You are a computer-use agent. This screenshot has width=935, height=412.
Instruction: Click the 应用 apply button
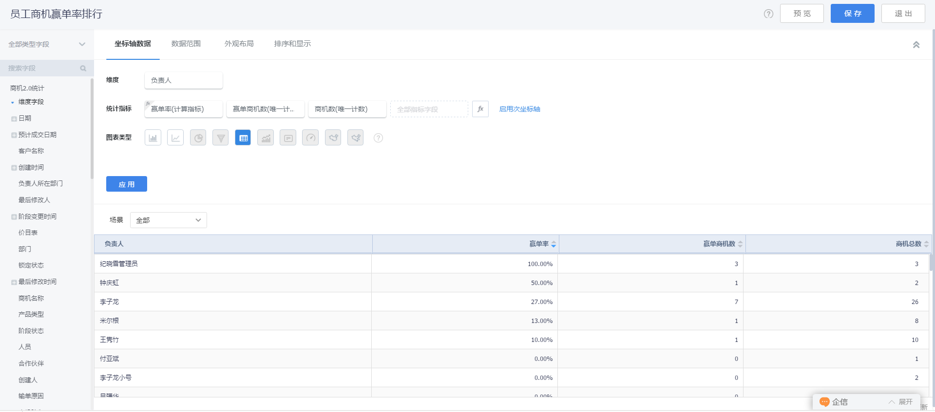tap(127, 184)
